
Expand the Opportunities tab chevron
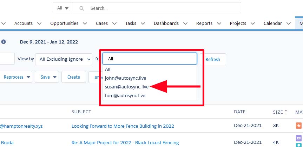tap(85, 24)
